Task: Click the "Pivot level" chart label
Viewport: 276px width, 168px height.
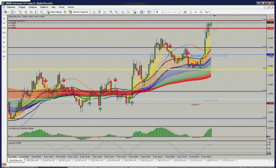Action: (x=196, y=56)
